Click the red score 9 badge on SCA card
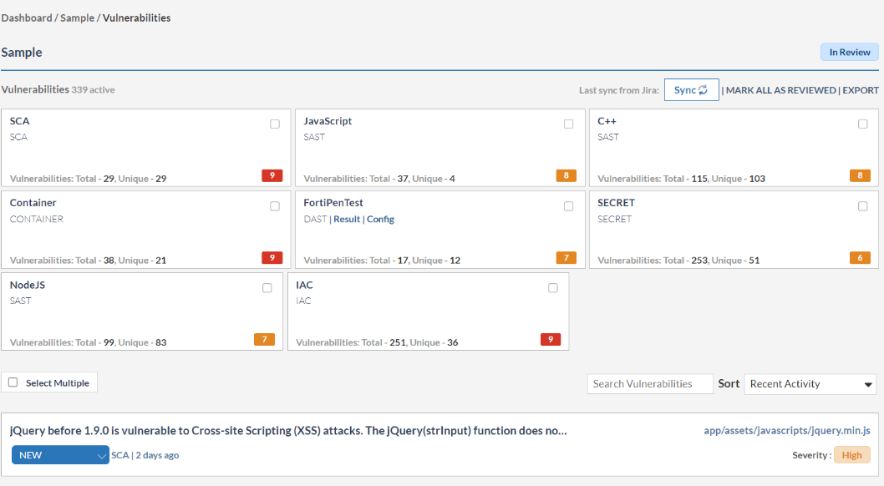The height and width of the screenshot is (486, 884). (x=272, y=175)
